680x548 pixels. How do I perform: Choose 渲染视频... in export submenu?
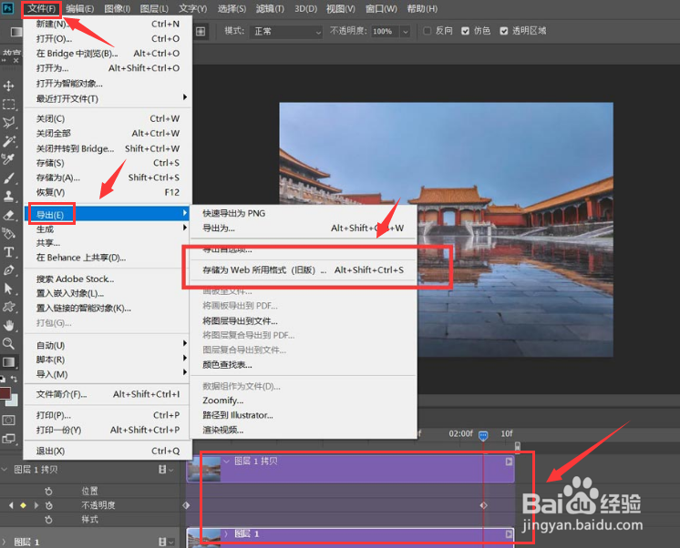click(x=304, y=430)
